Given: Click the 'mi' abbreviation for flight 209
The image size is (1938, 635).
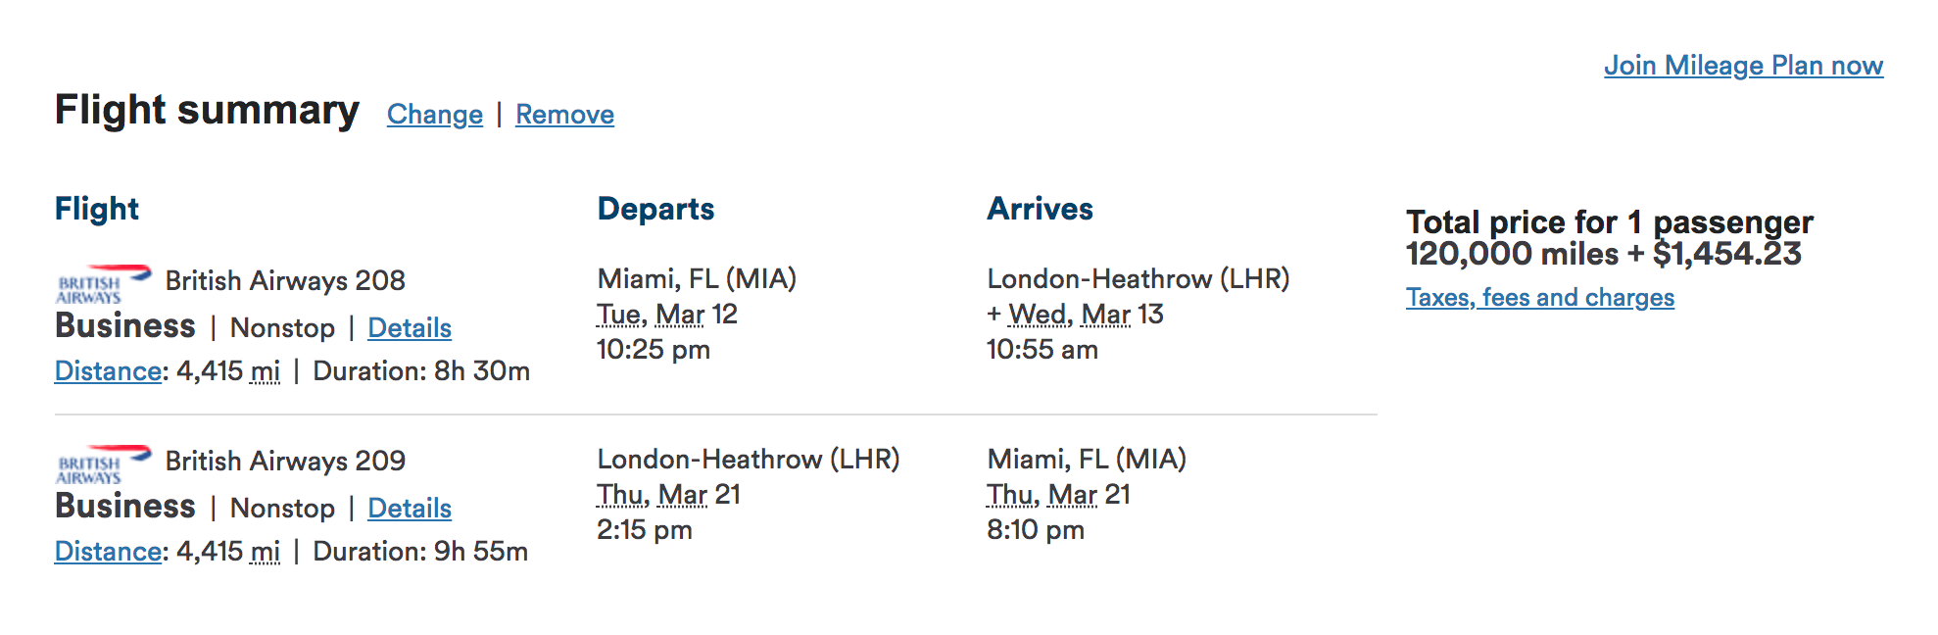Looking at the screenshot, I should click(265, 552).
